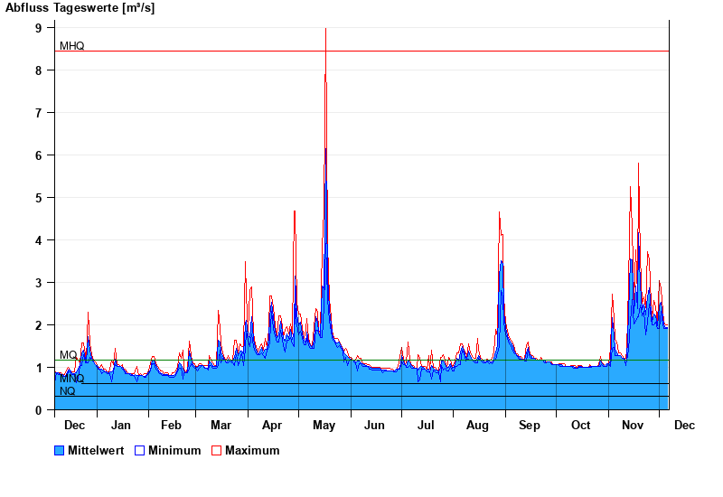This screenshot has height=497, width=723.
Task: Select the May month label on x-axis
Action: point(324,425)
